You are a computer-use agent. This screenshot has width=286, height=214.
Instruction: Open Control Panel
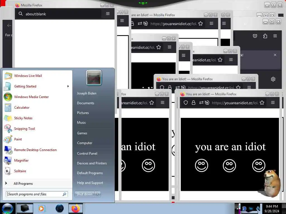[87, 154]
